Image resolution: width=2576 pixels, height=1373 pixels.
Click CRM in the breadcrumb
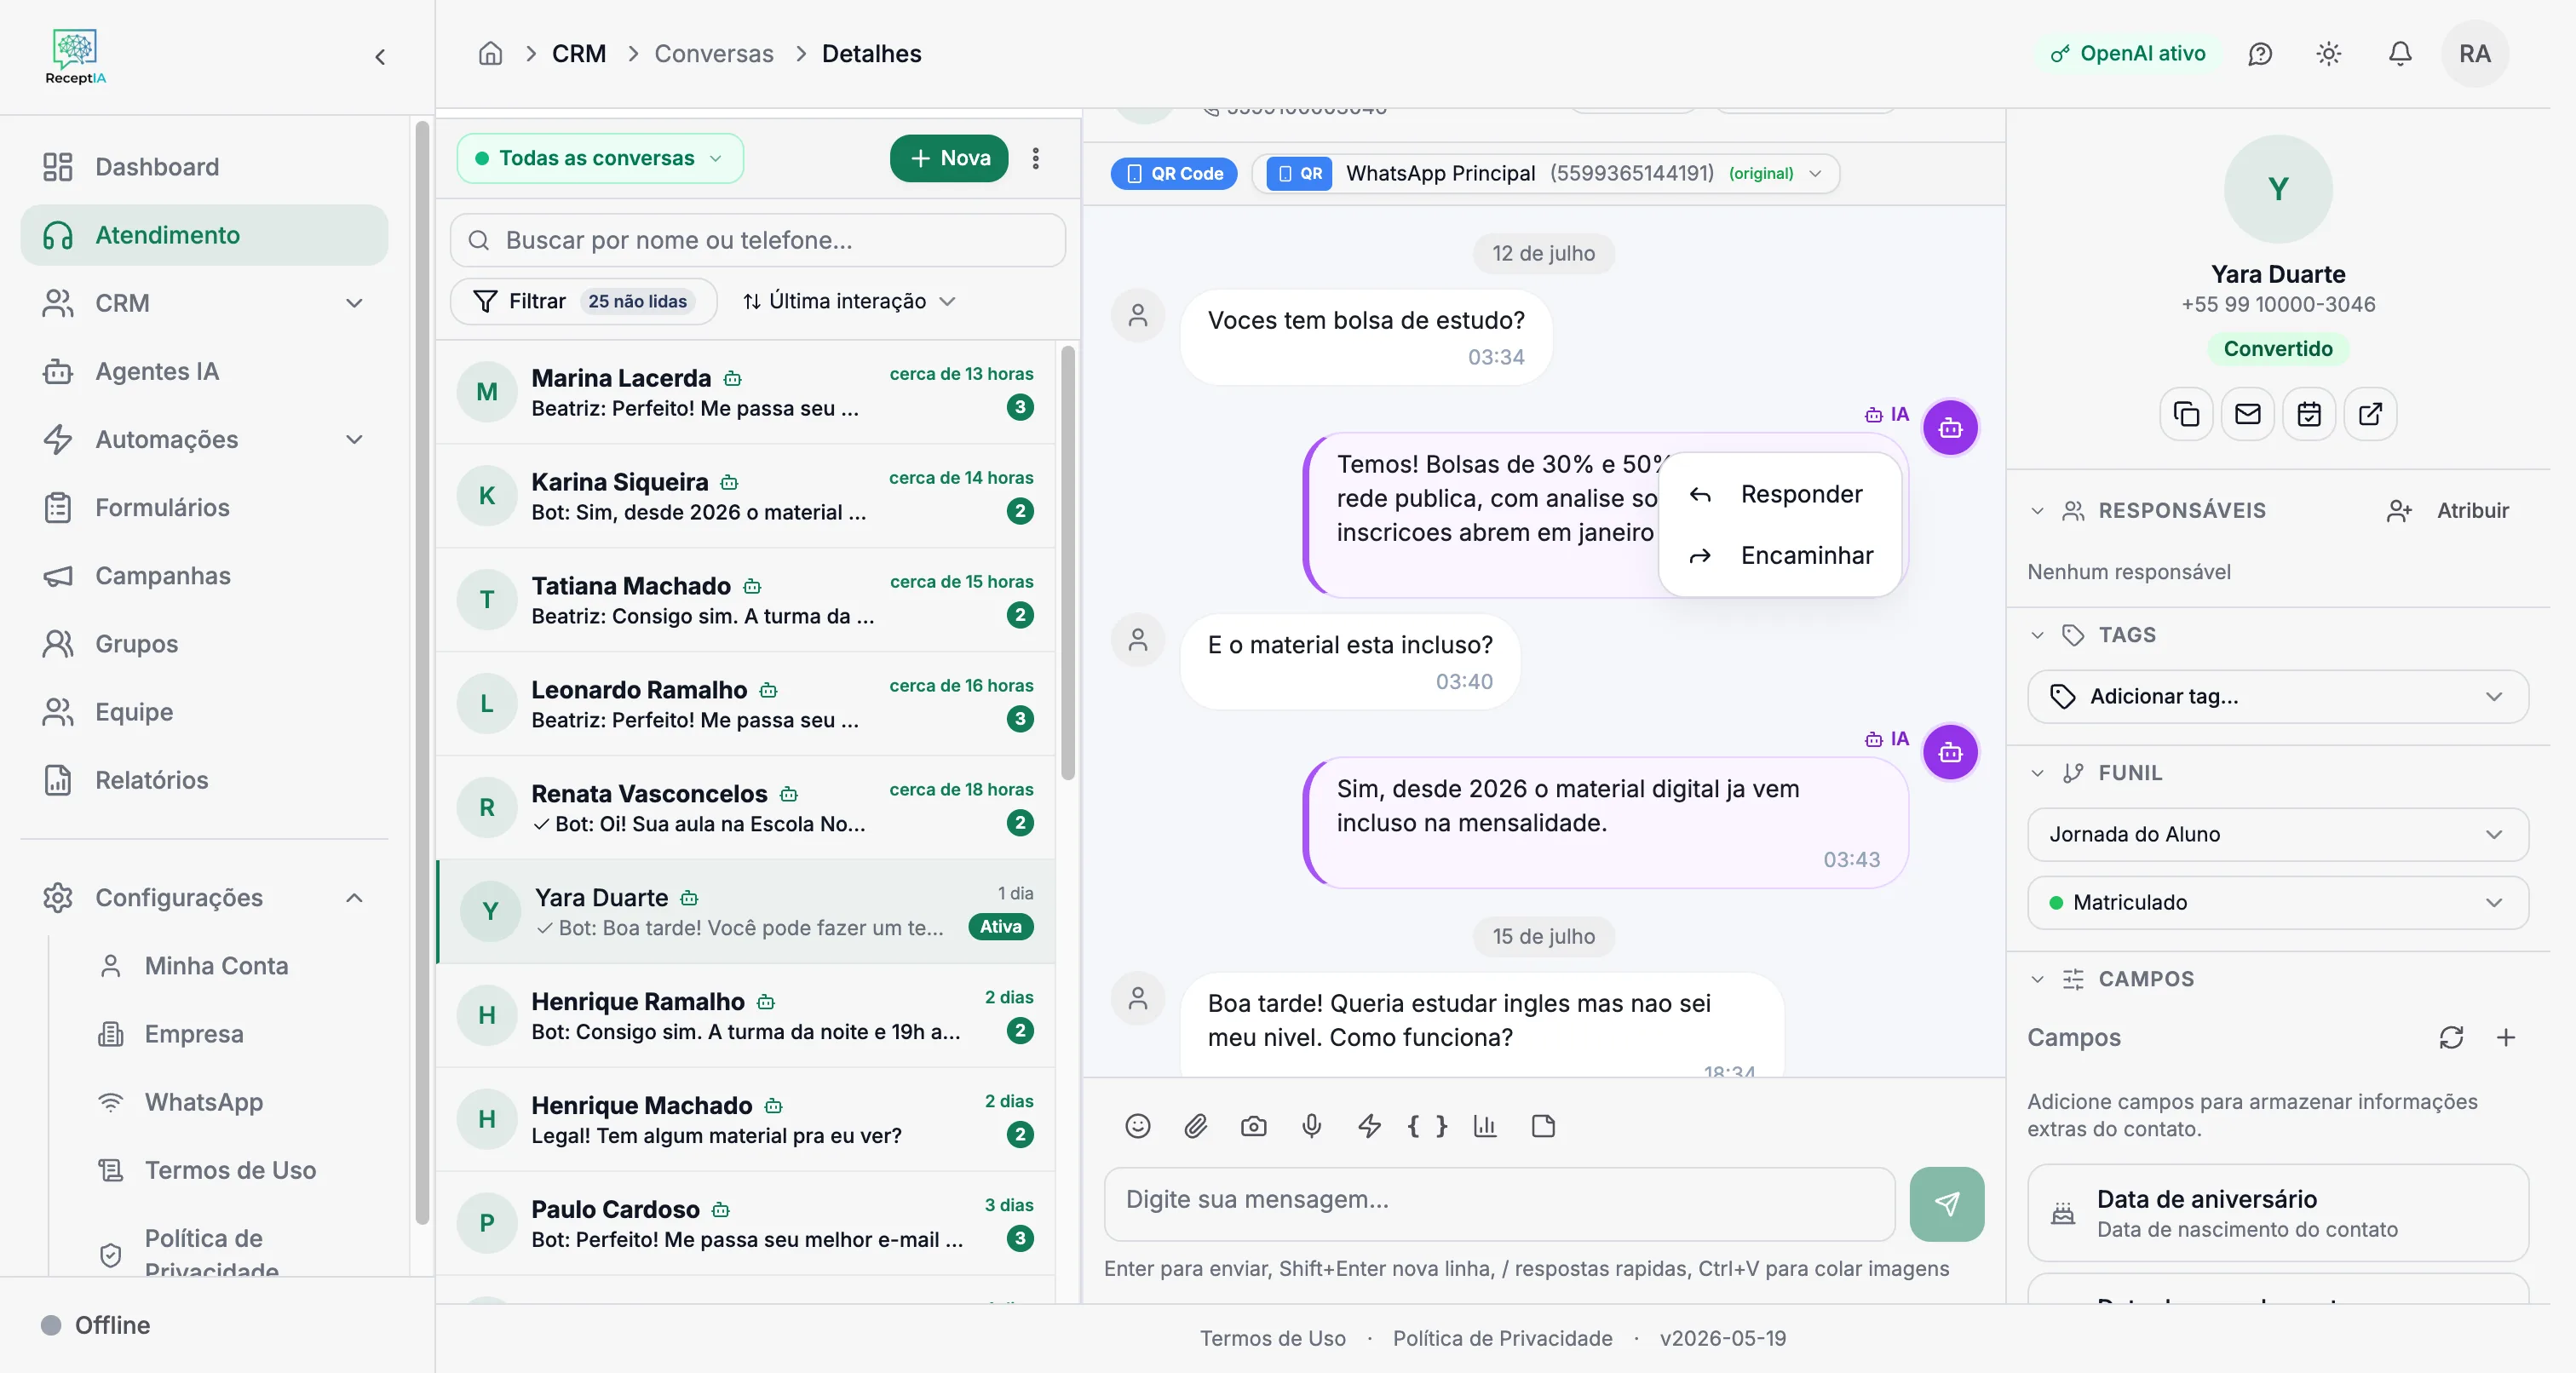coord(579,54)
